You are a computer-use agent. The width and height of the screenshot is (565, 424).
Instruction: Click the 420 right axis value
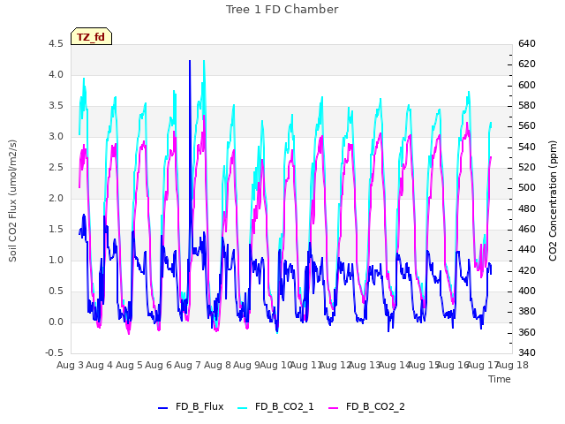(x=527, y=270)
